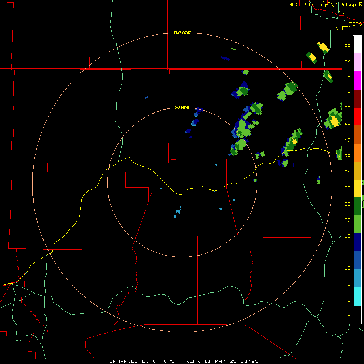The image size is (364, 364).
Task: Click the NEXLAB-College of DuPage credit text
Action: click(326, 4)
